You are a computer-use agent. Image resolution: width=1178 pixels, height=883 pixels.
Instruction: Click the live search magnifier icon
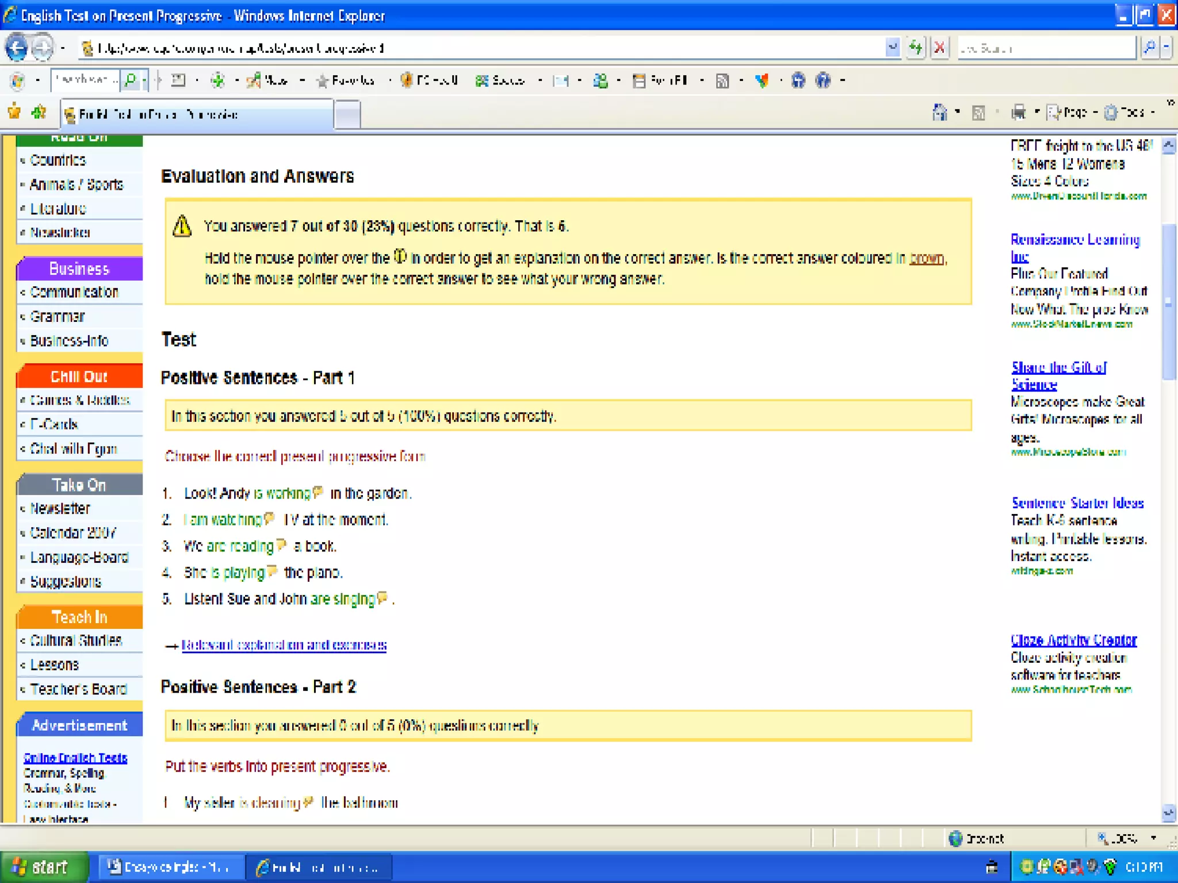pyautogui.click(x=1149, y=48)
